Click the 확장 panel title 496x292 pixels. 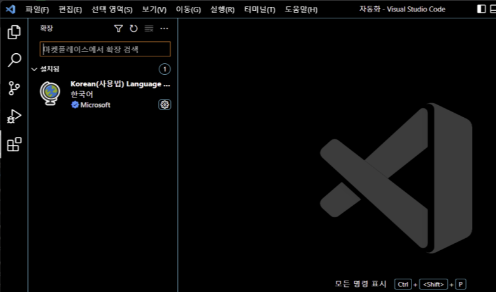46,29
